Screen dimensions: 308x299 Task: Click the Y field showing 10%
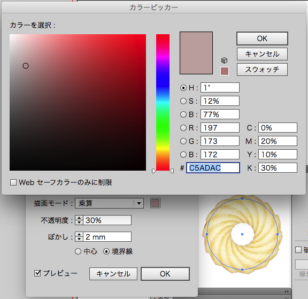(x=278, y=154)
